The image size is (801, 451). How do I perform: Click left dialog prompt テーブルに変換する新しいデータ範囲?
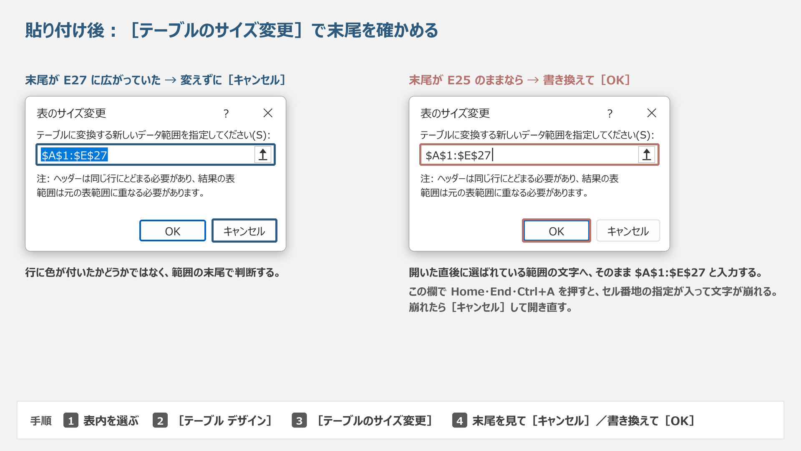[x=154, y=135]
